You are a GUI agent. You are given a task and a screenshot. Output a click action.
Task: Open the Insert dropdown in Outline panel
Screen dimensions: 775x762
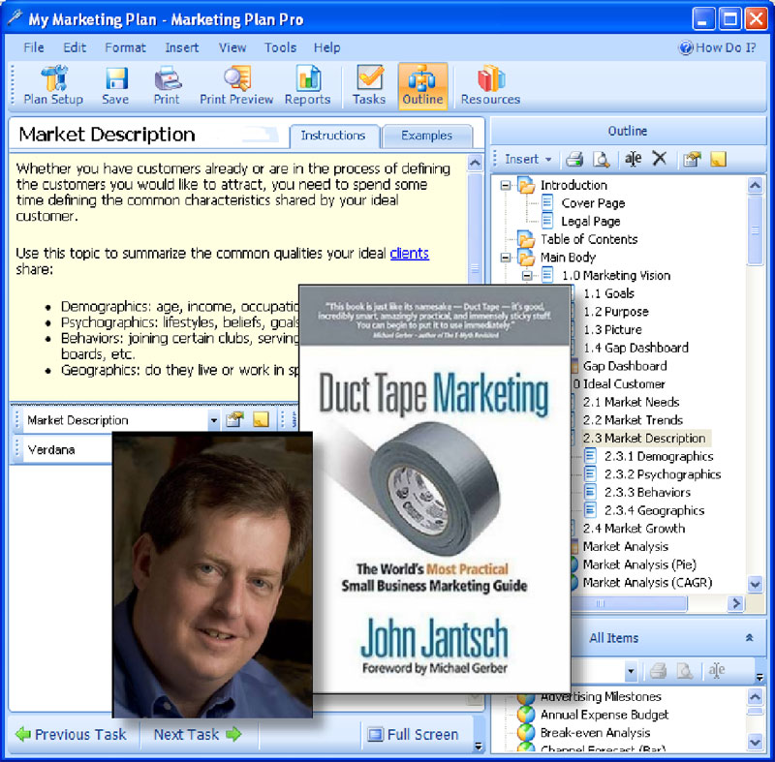click(528, 159)
